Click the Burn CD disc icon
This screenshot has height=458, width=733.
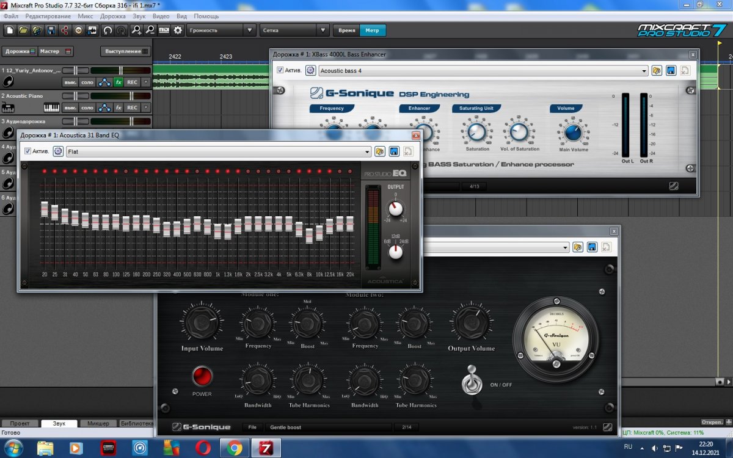click(x=79, y=30)
